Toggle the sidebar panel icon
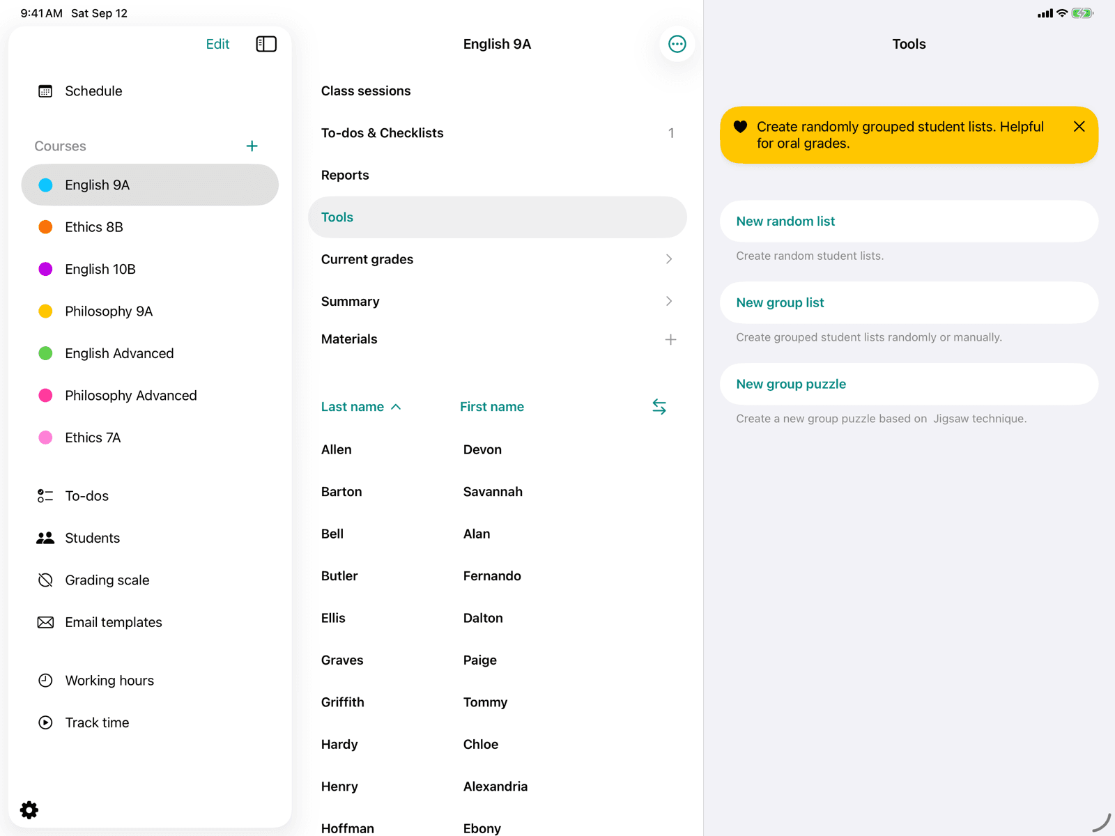This screenshot has width=1115, height=836. pos(266,44)
